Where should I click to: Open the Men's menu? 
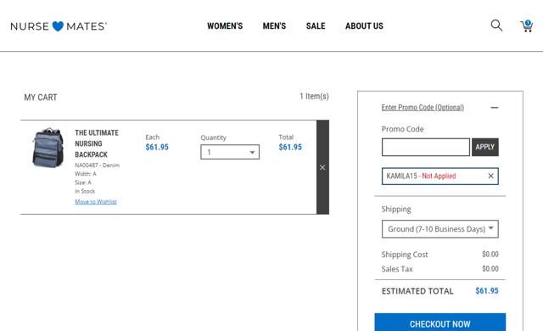274,26
